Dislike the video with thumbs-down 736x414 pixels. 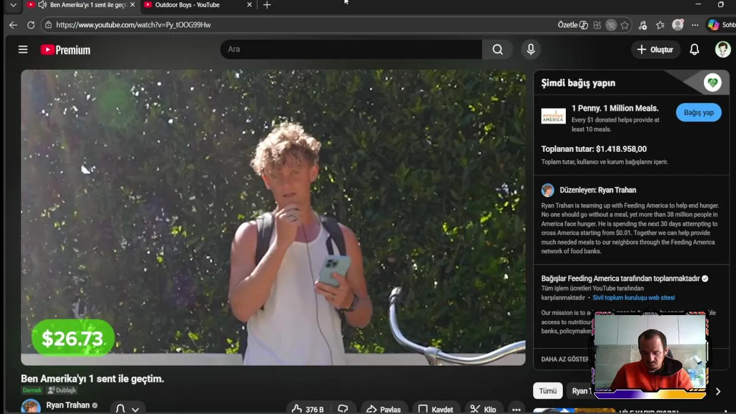pos(343,409)
